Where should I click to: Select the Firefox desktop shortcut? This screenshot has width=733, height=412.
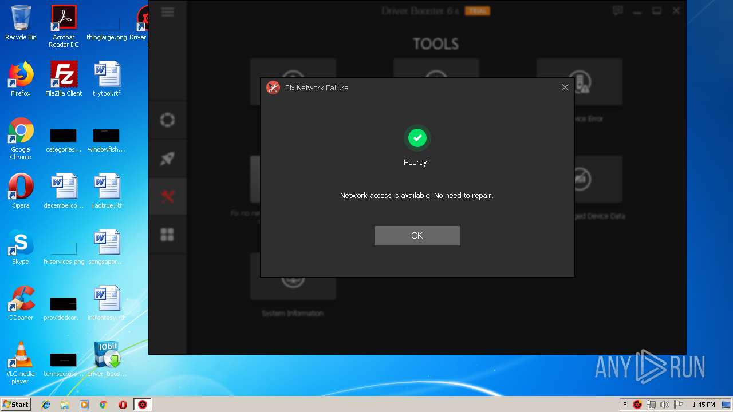coord(21,79)
